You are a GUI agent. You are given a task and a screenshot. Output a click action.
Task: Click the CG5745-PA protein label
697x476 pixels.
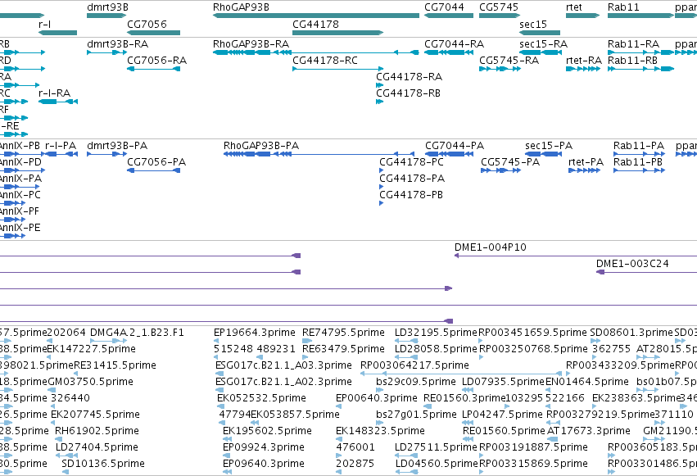tap(510, 162)
